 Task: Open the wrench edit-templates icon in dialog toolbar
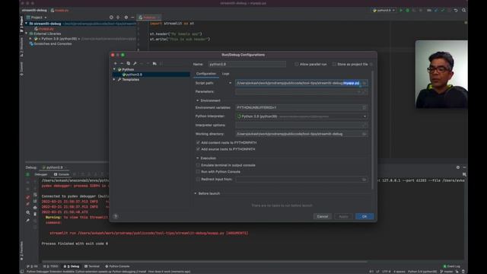tap(135, 63)
